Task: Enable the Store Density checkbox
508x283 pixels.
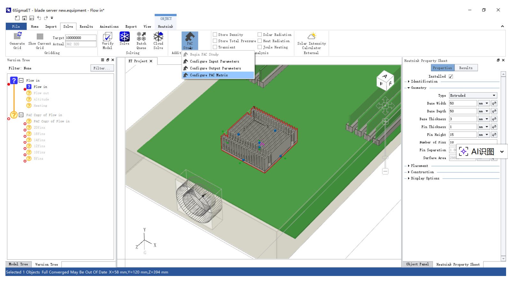Action: pos(215,34)
